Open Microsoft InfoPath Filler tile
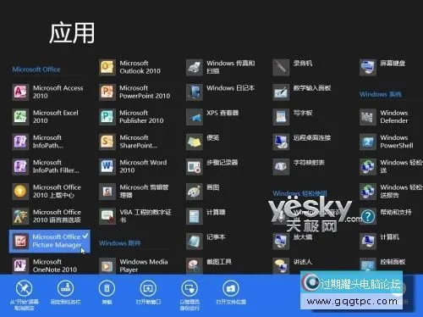Image resolution: width=423 pixels, height=317 pixels. pyautogui.click(x=46, y=166)
